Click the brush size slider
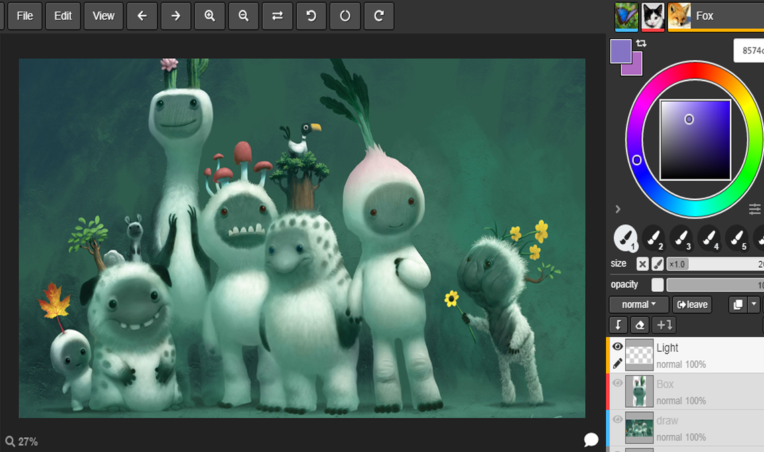This screenshot has width=764, height=452. tap(715, 264)
